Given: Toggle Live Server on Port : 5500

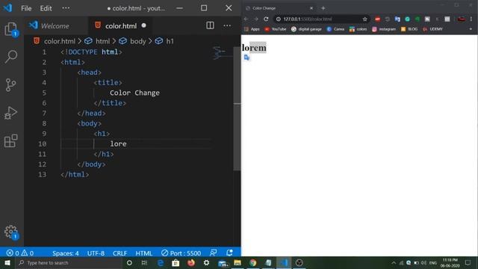Looking at the screenshot, I should tap(181, 253).
